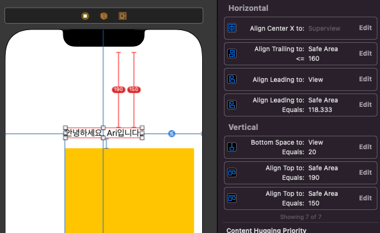Click the Horizontal section heading

[248, 8]
